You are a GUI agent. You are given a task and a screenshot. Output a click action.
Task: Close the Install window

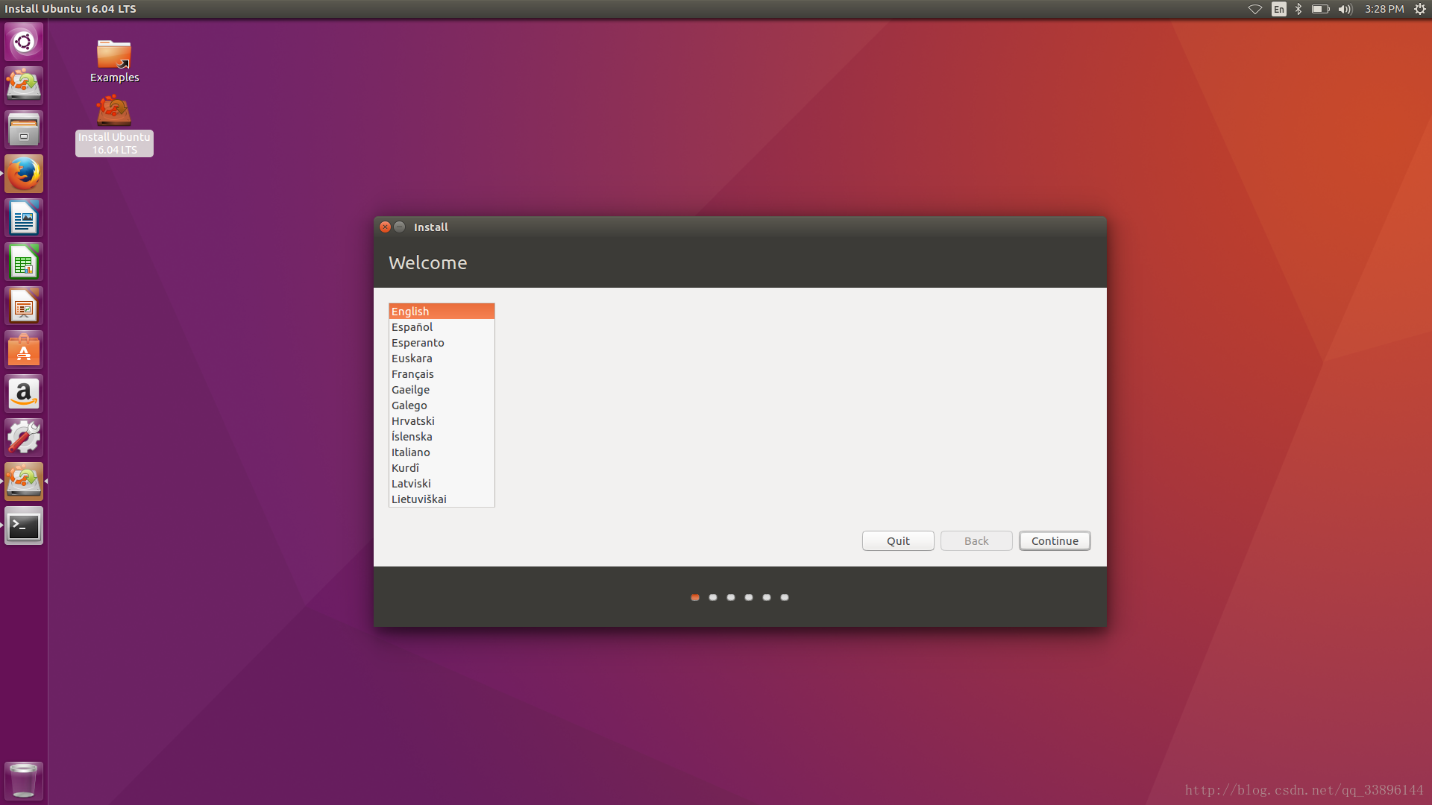[x=385, y=227]
